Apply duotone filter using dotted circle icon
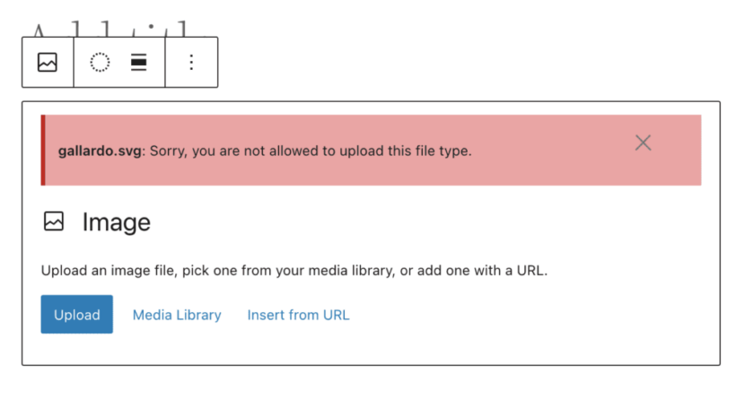This screenshot has width=754, height=398. tap(100, 63)
